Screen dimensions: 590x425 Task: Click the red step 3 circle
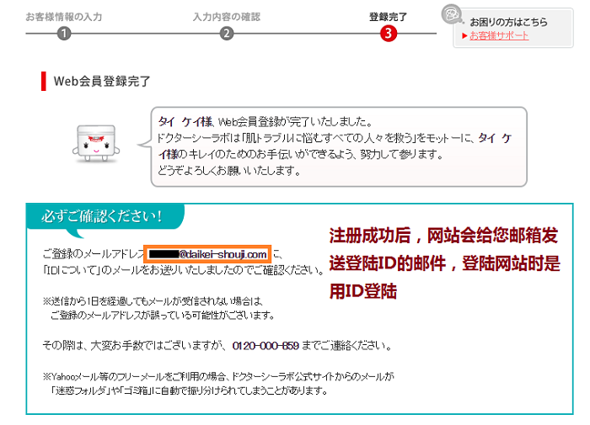[388, 34]
